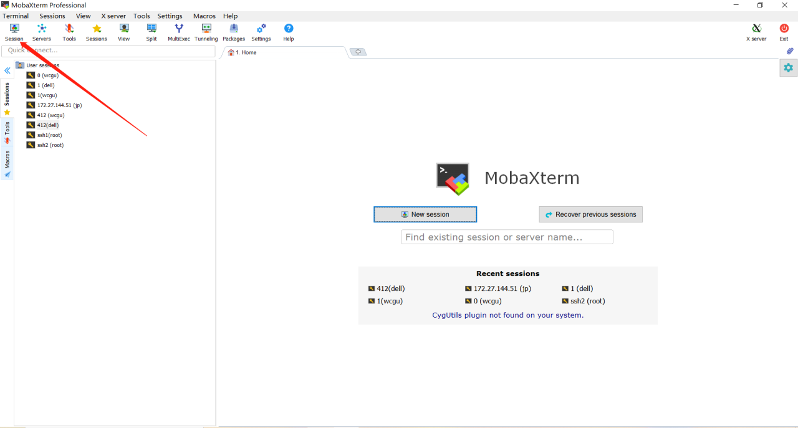Switch to the Sessions vertical side tab
798x428 pixels.
coord(7,98)
